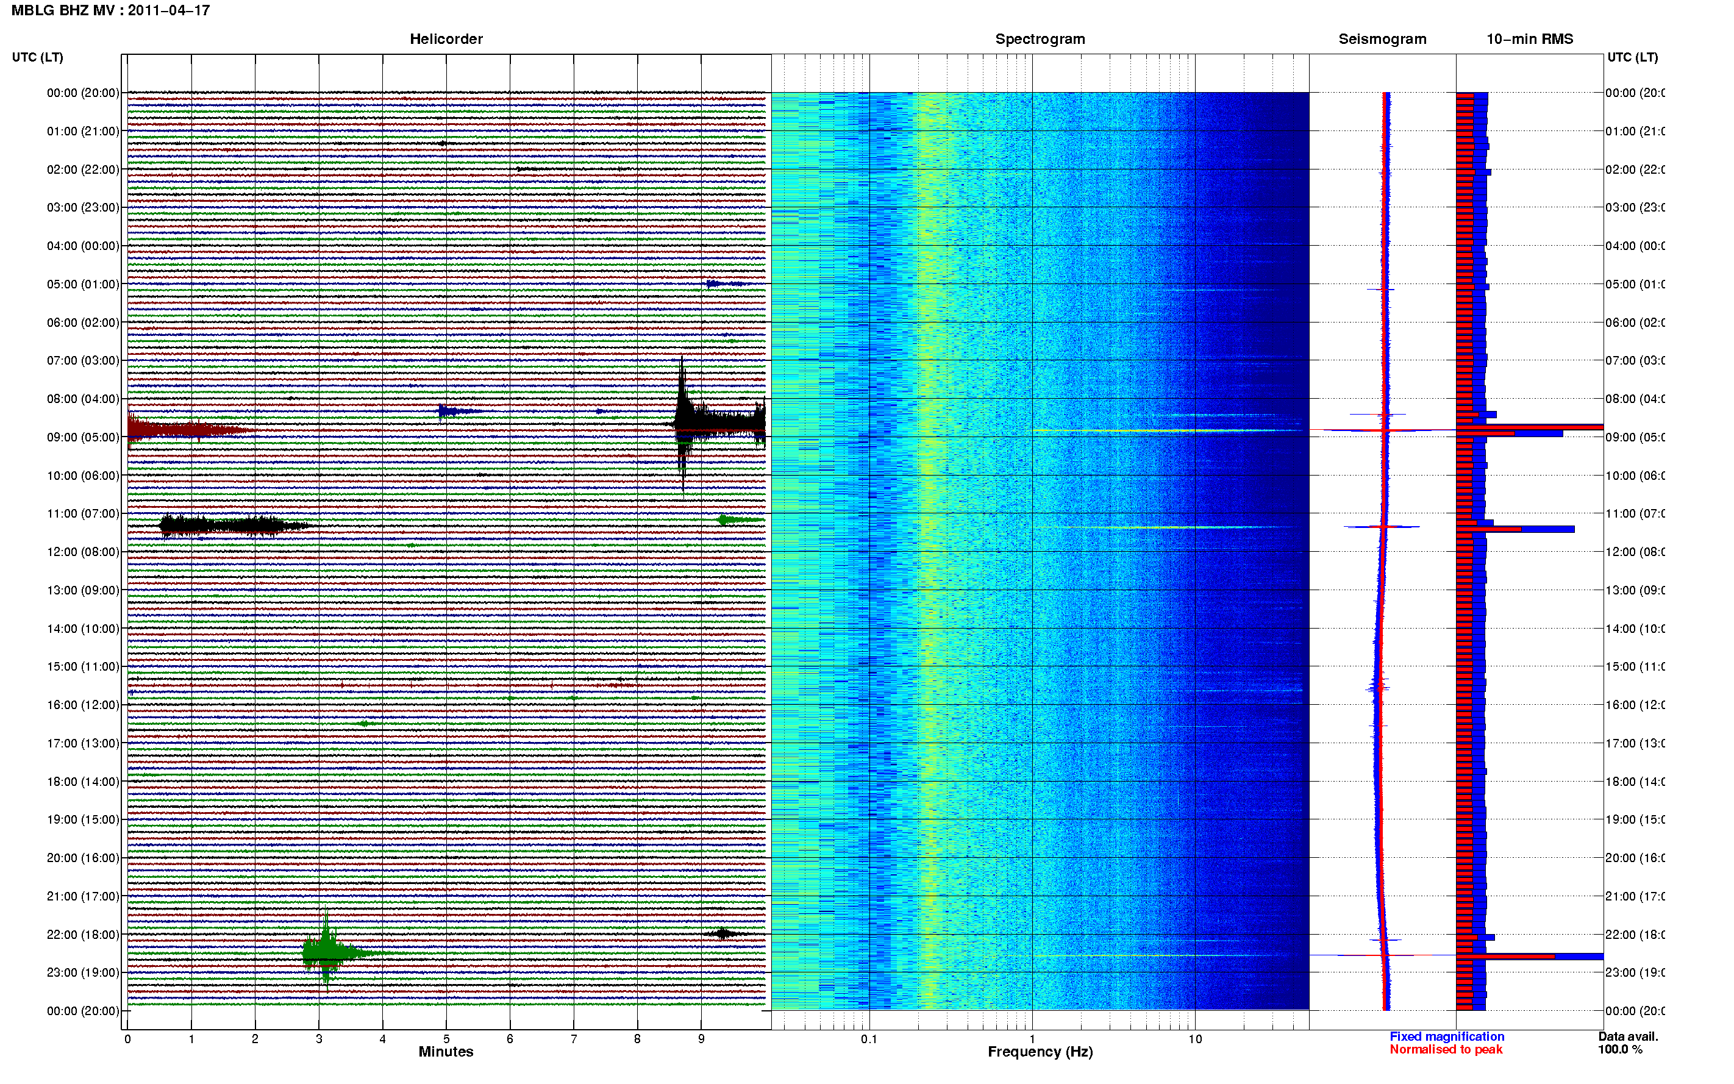
Task: Select the Helicorder panel heading
Action: point(446,40)
